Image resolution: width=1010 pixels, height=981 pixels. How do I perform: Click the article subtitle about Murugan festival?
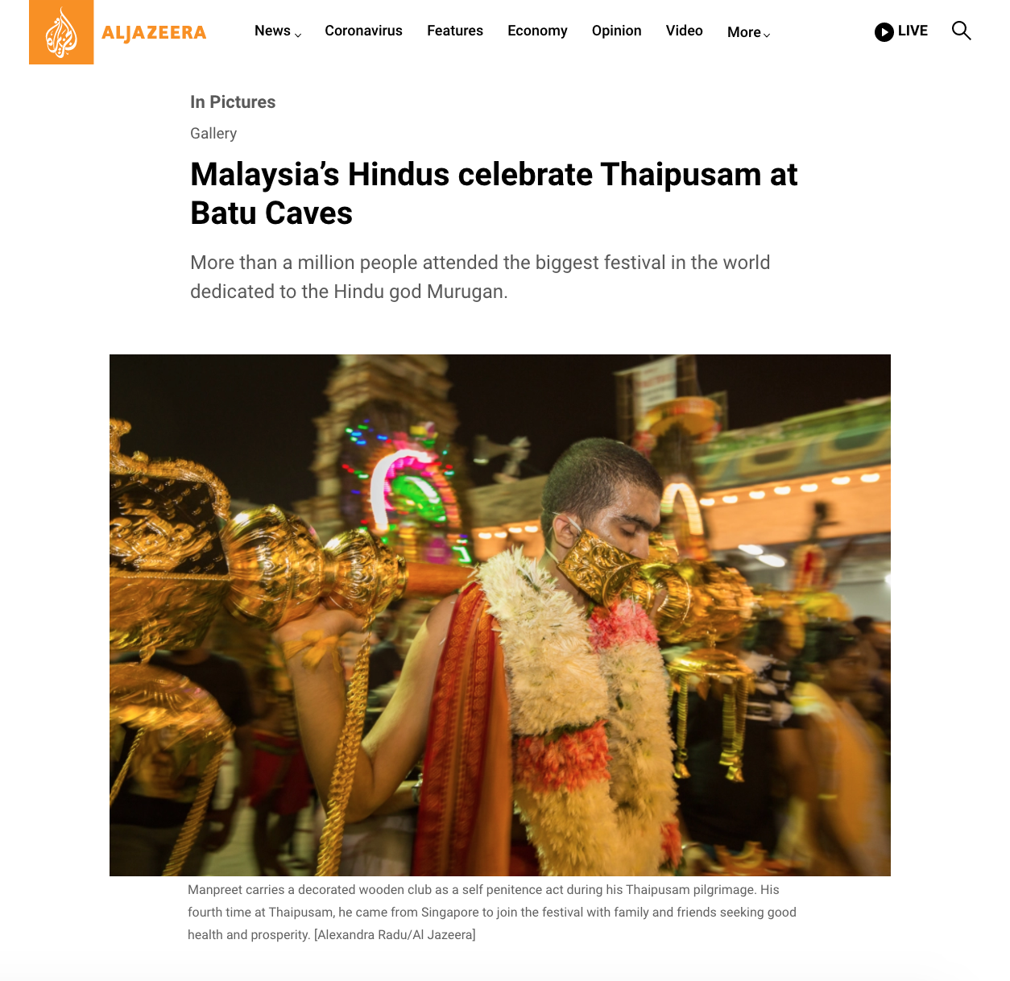[x=480, y=277]
